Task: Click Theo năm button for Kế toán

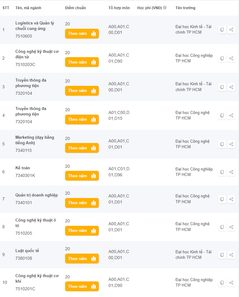Action: coord(82,176)
